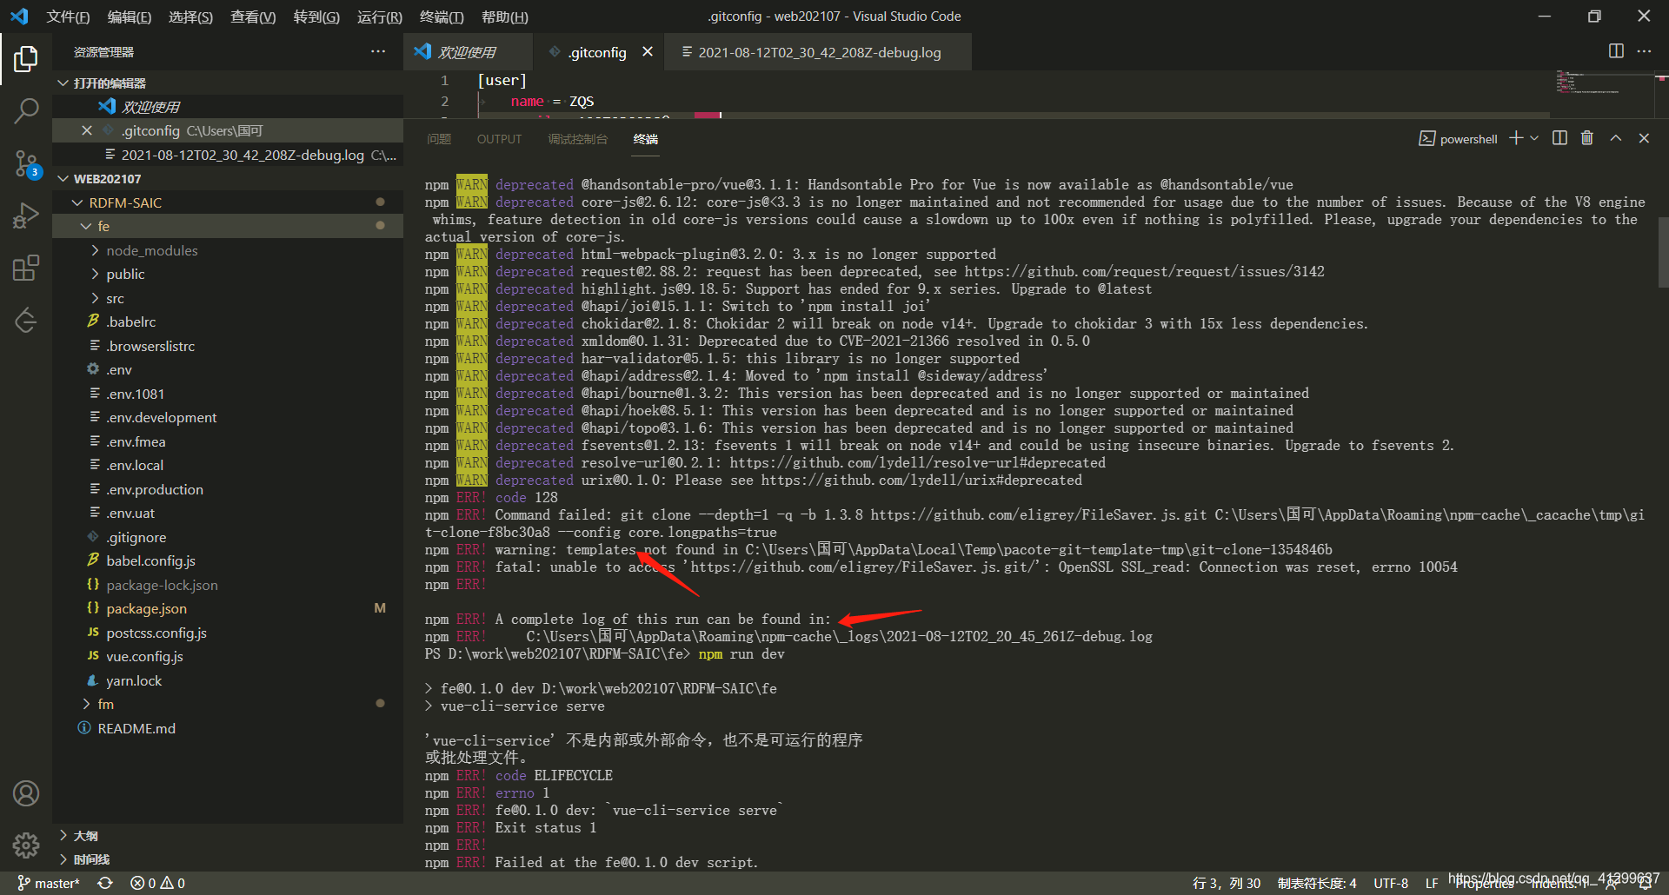
Task: Switch to the 欢迎使用 editor tab
Action: [x=467, y=52]
